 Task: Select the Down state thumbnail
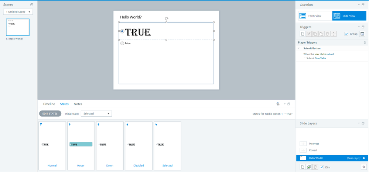click(x=110, y=146)
